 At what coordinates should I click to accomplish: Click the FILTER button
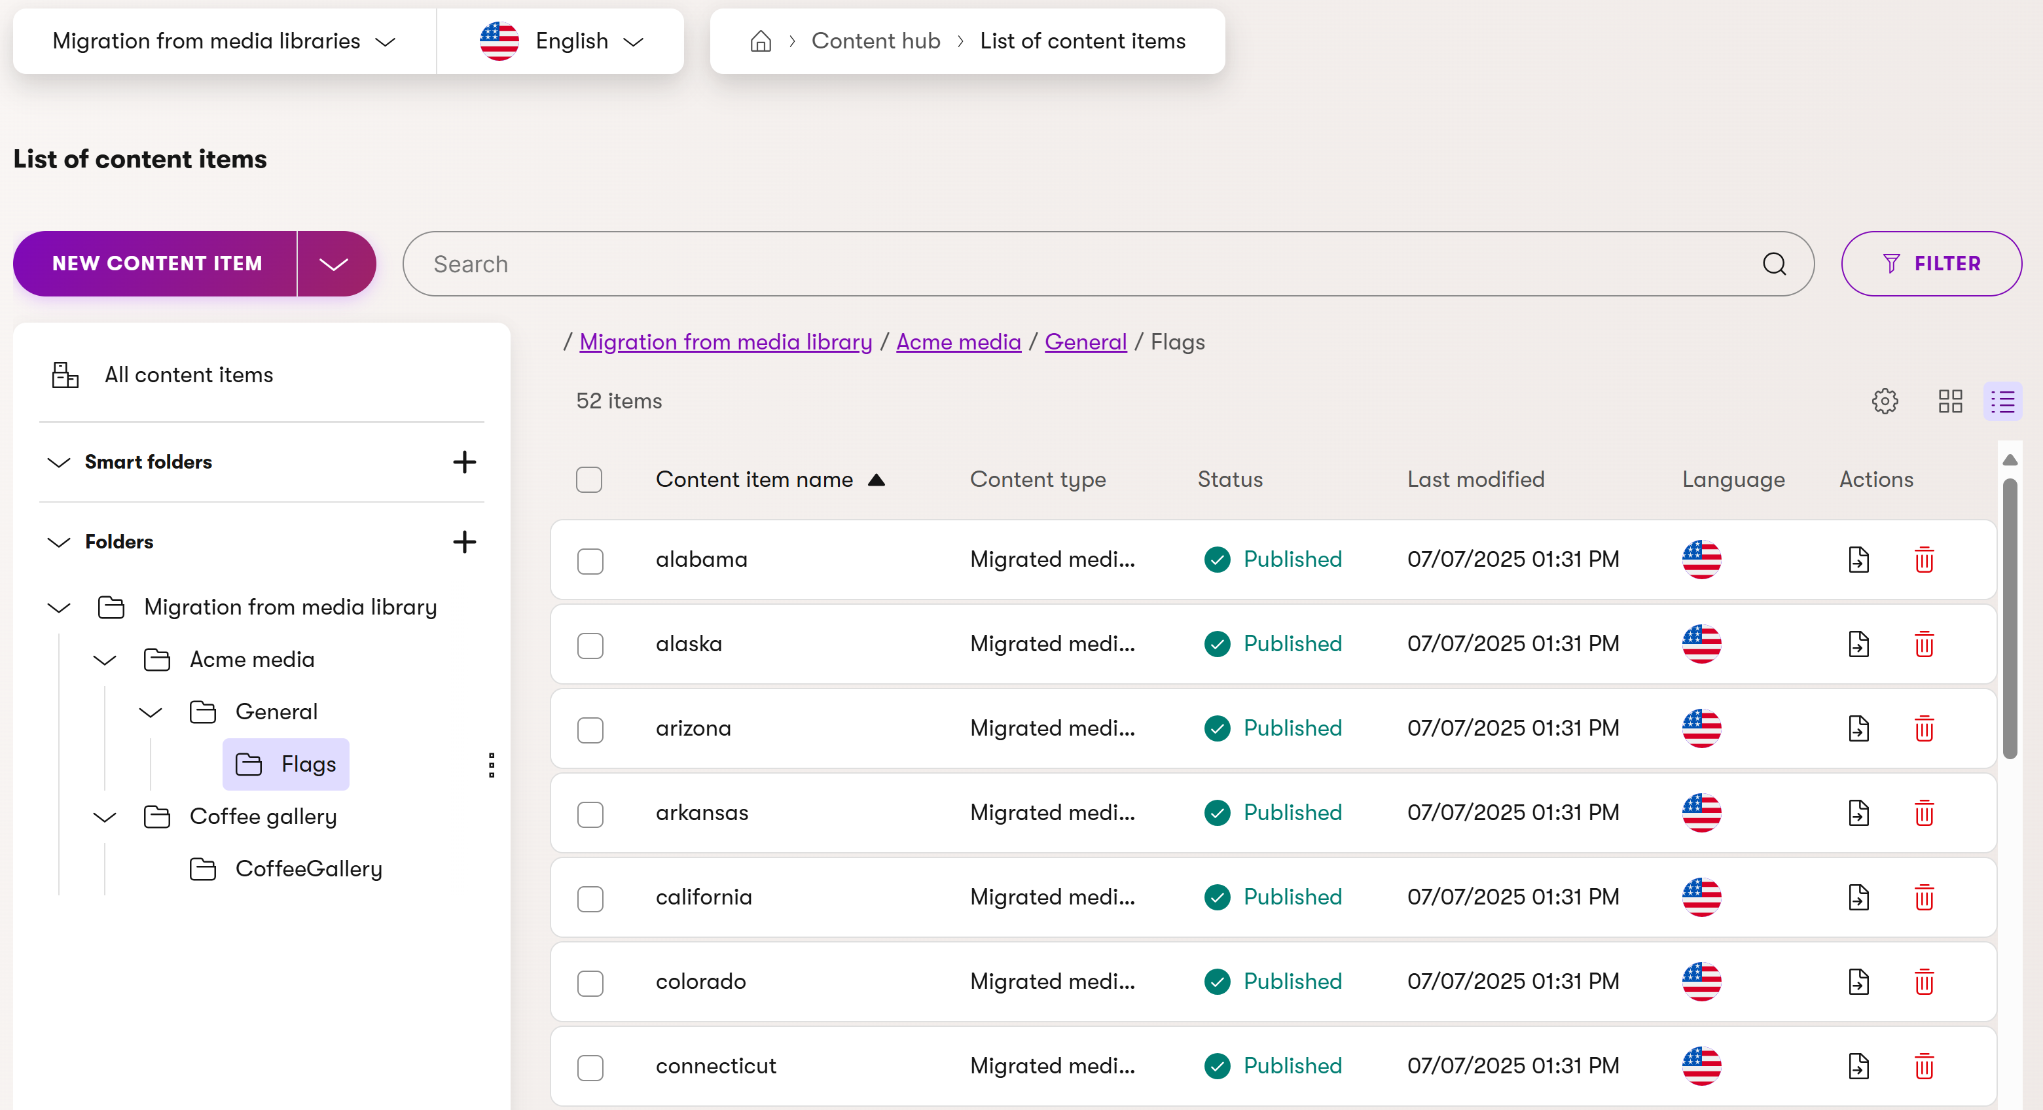click(x=1930, y=264)
